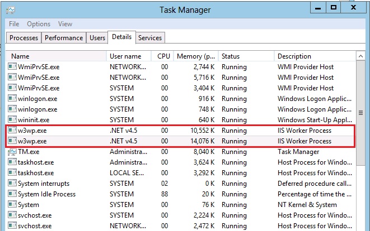Click the TM.exe process icon
Viewport: 370px width, 231px height.
(x=12, y=152)
